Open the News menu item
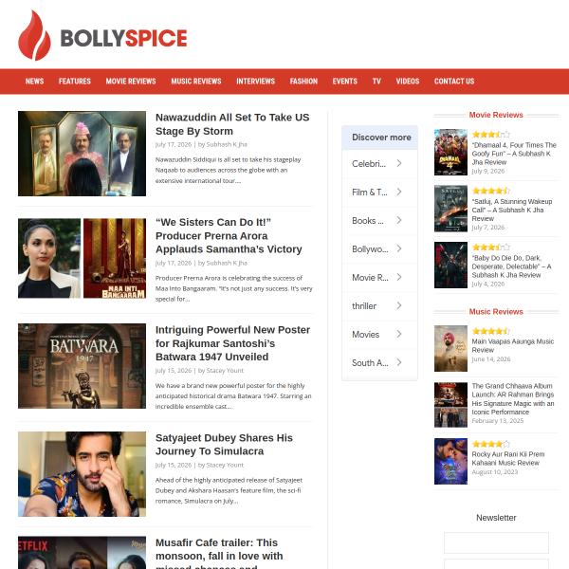569x569 pixels. pyautogui.click(x=34, y=82)
